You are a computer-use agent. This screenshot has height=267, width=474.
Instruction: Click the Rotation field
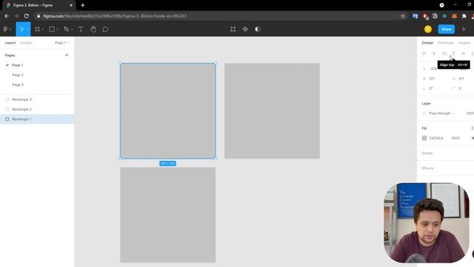tap(431, 88)
